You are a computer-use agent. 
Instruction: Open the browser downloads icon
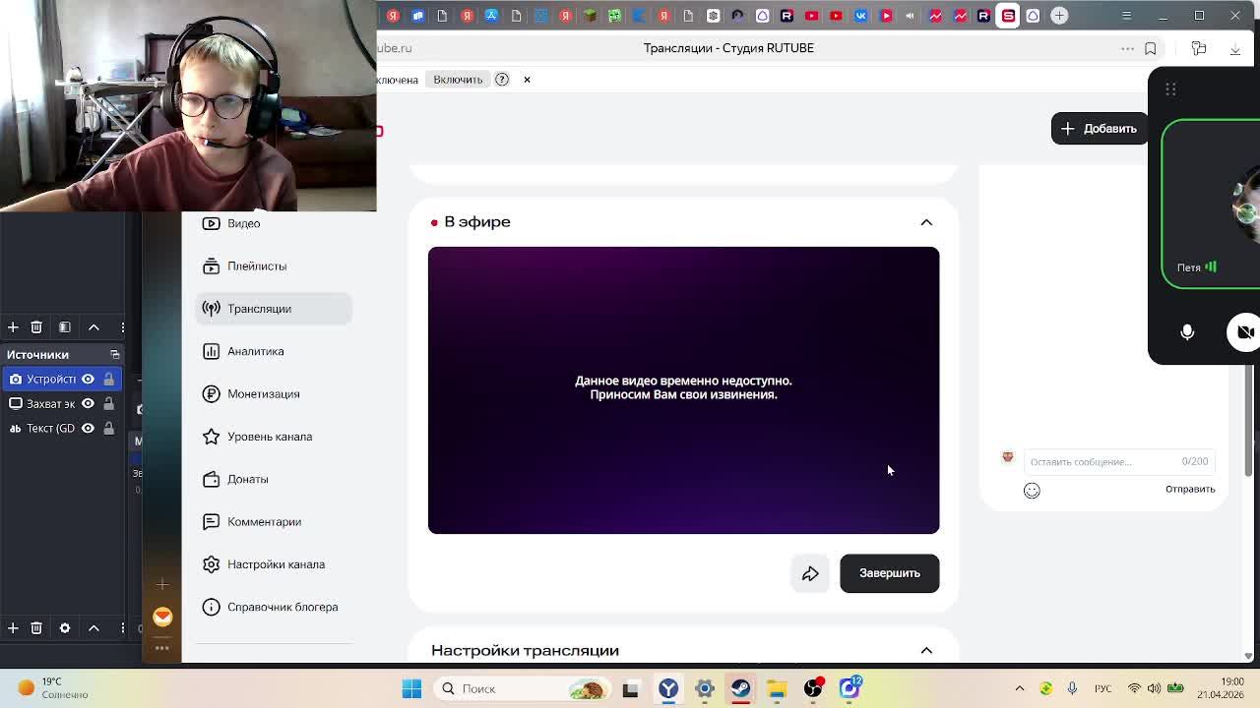[1235, 48]
